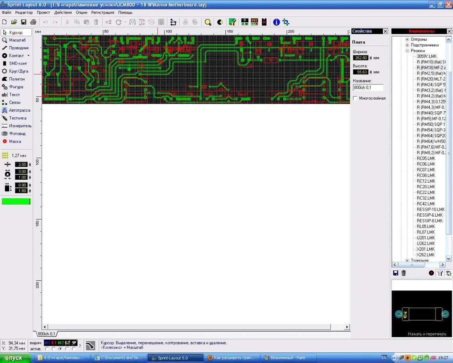The height and width of the screenshot is (363, 453).
Task: Toggle visibility of layer K1
Action: (54, 343)
